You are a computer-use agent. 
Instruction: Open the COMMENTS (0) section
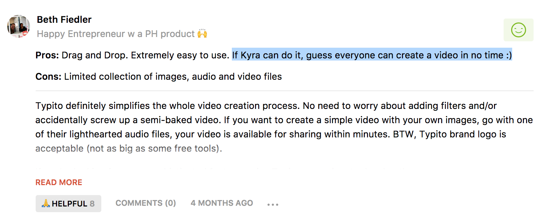(x=146, y=203)
